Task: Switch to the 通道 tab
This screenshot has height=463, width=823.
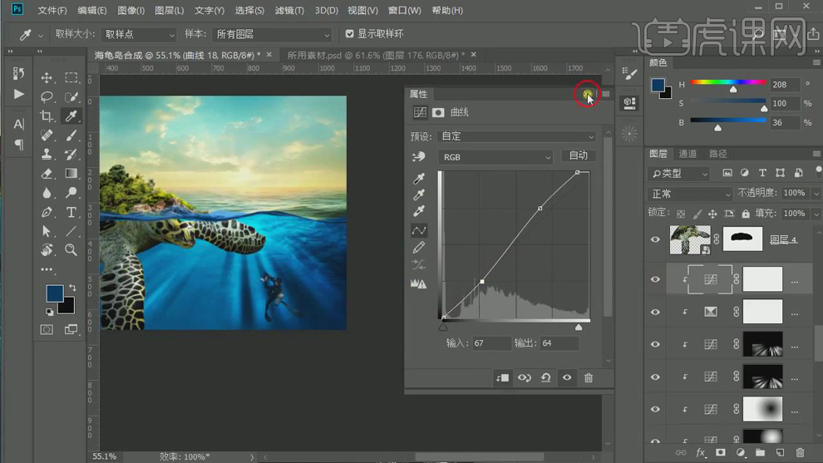Action: (x=687, y=154)
